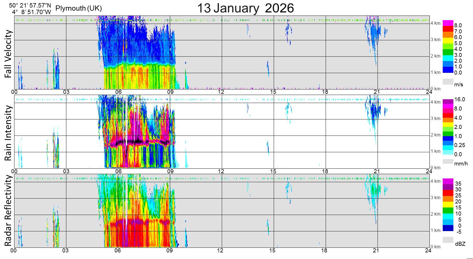Click the 18 hour label under Rain Intensity chart

point(325,171)
